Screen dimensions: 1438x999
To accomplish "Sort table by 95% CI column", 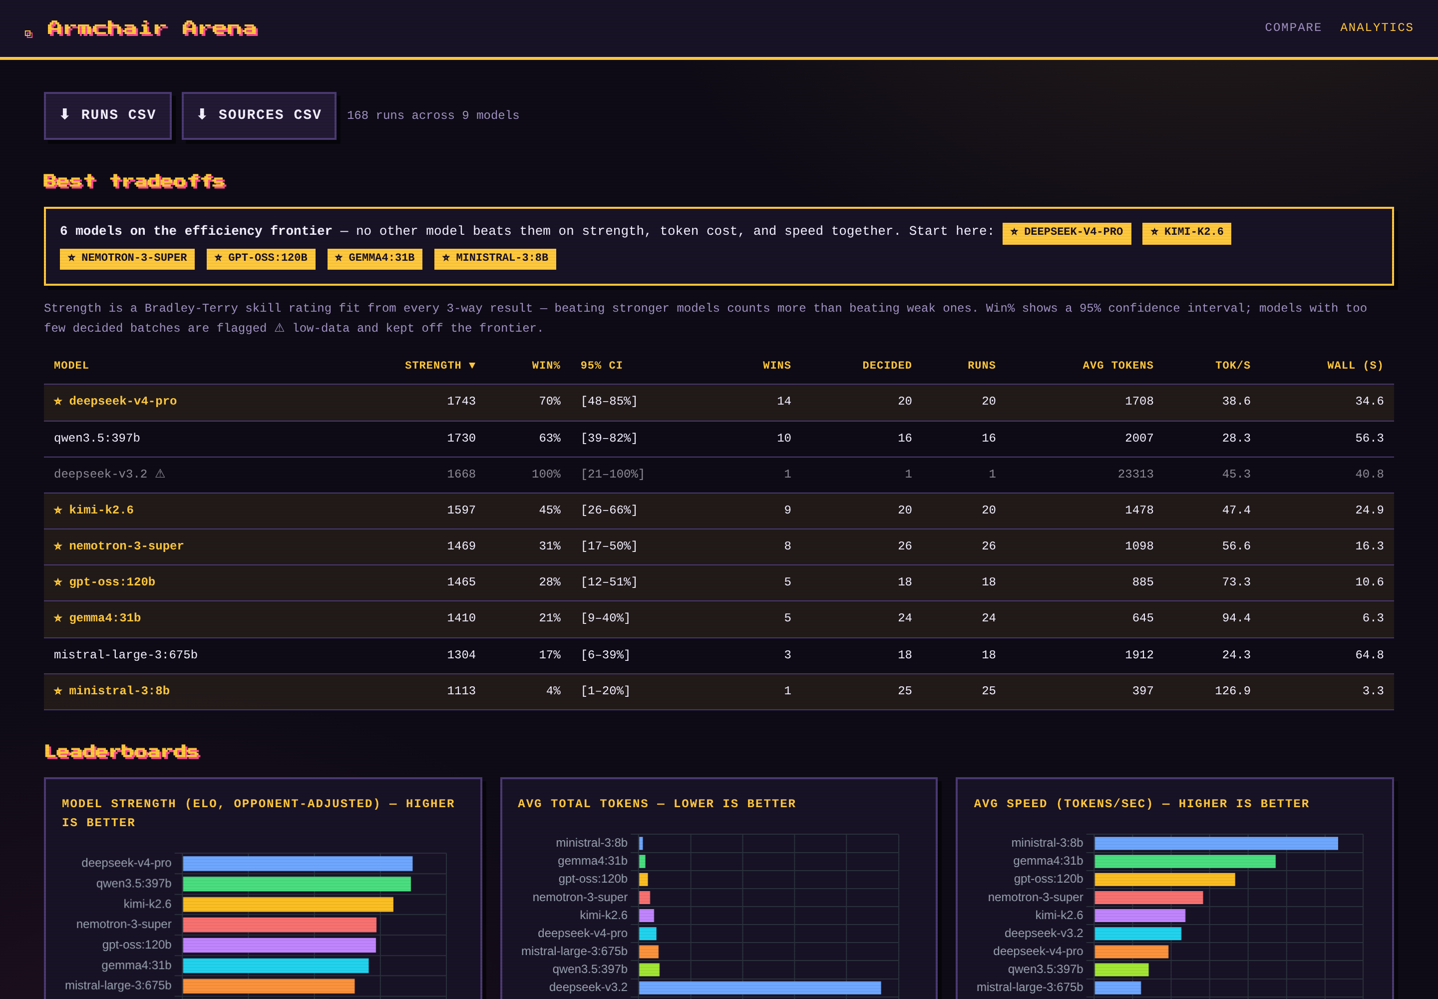I will click(x=601, y=365).
